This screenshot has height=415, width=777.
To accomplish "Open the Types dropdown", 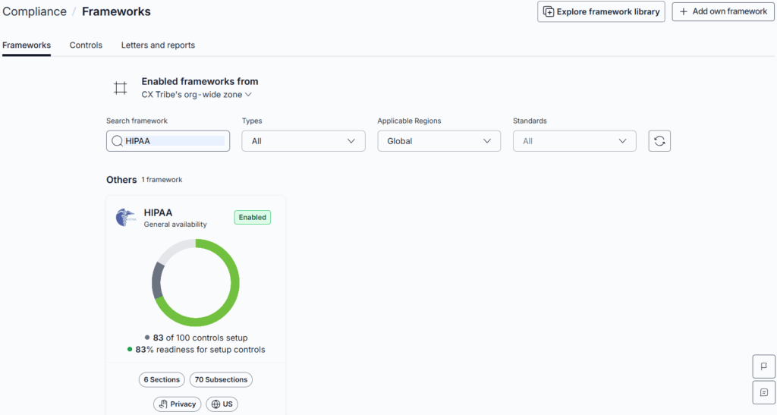I will pos(304,141).
